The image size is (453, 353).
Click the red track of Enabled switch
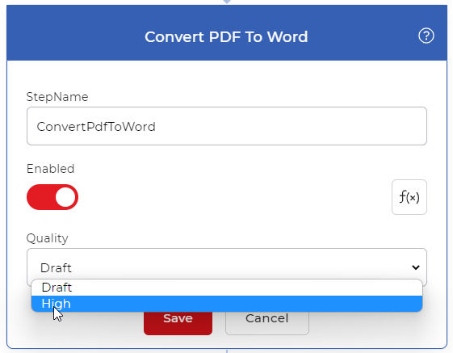pyautogui.click(x=40, y=197)
